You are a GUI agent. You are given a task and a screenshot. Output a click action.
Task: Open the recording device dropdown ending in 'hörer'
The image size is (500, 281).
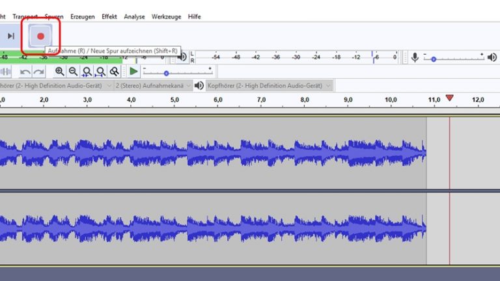pos(56,86)
